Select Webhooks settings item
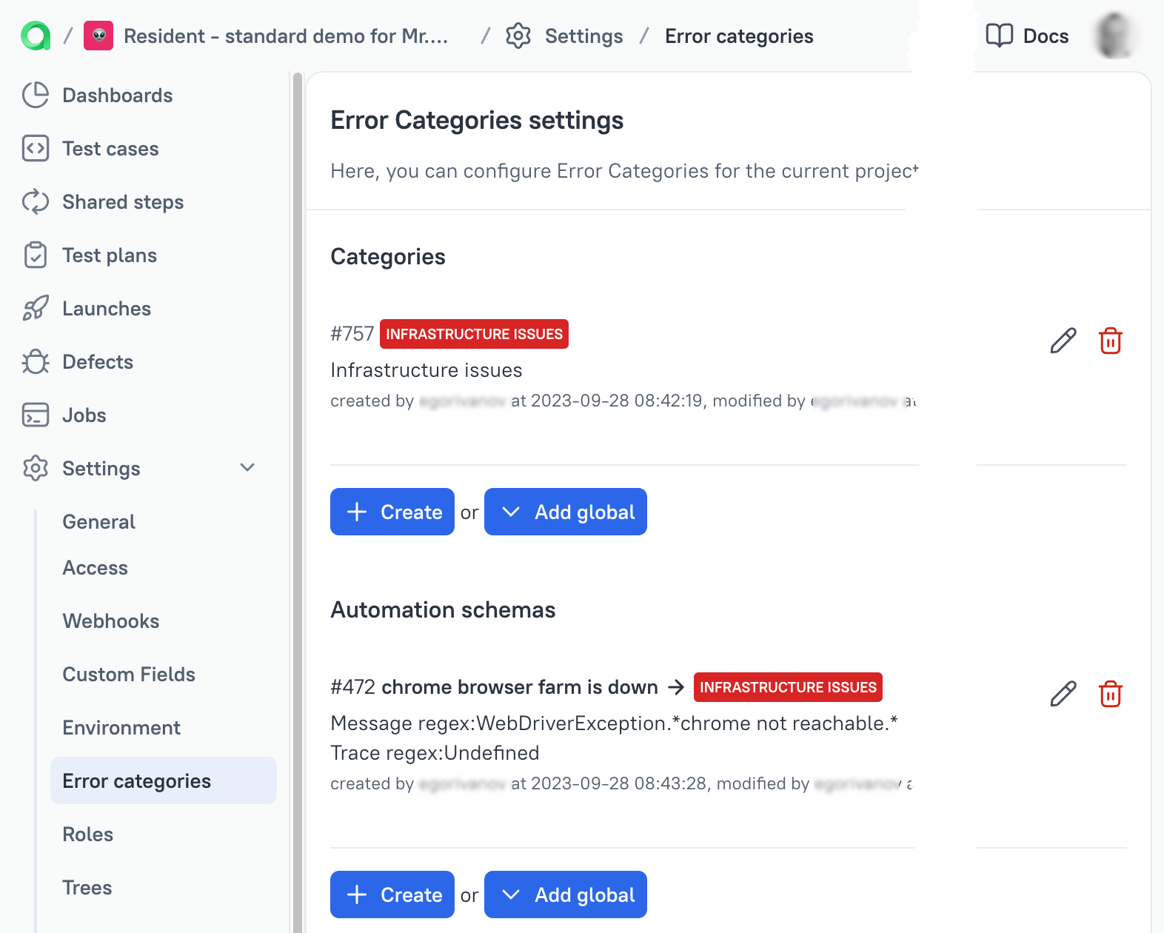The image size is (1164, 933). point(111,621)
